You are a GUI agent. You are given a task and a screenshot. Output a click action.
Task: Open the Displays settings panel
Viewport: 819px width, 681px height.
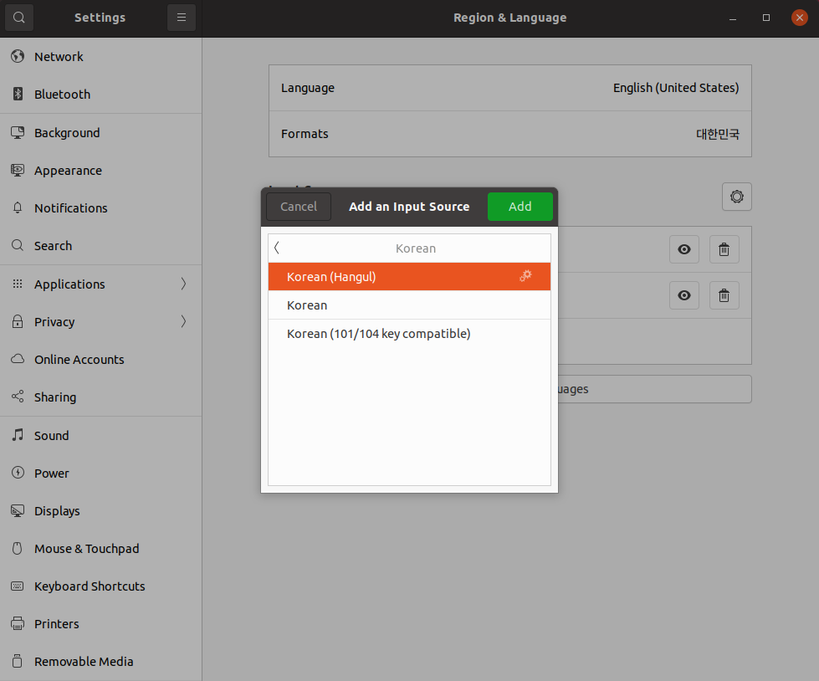tap(57, 510)
